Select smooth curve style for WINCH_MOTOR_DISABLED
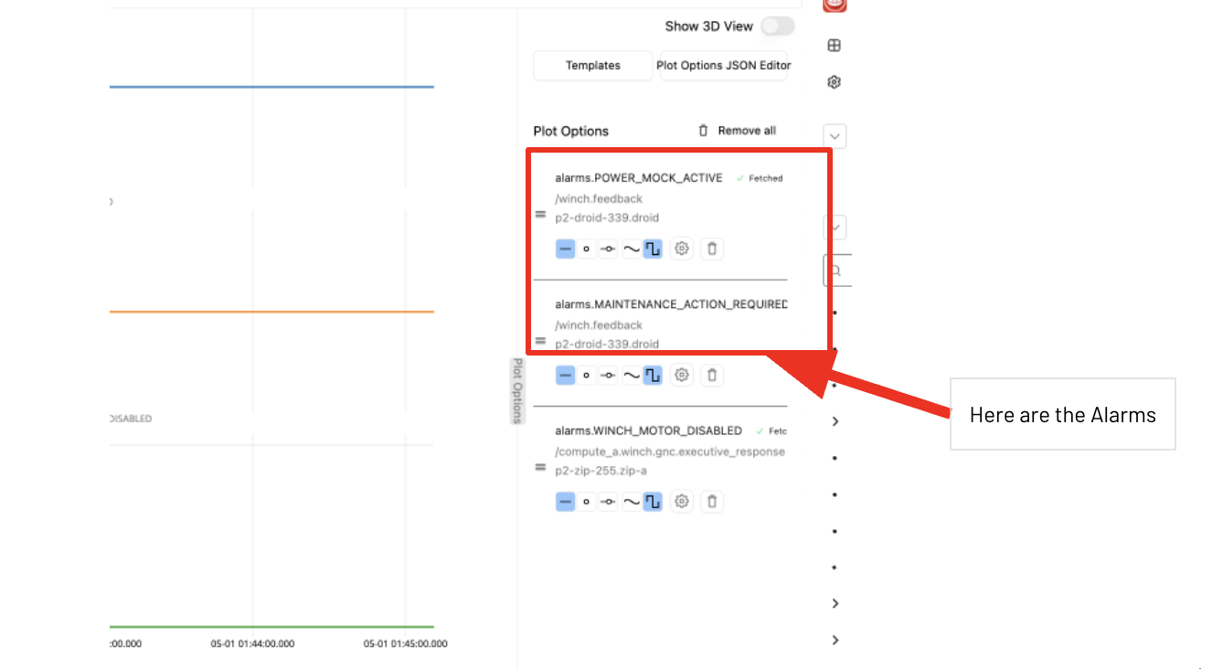This screenshot has height=669, width=1223. coord(631,502)
